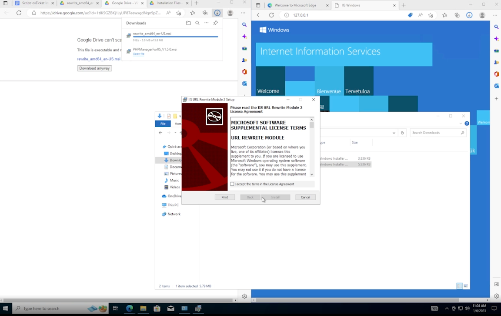Open the downloads folder icon in Downloads panel
This screenshot has height=316, width=501.
(188, 23)
